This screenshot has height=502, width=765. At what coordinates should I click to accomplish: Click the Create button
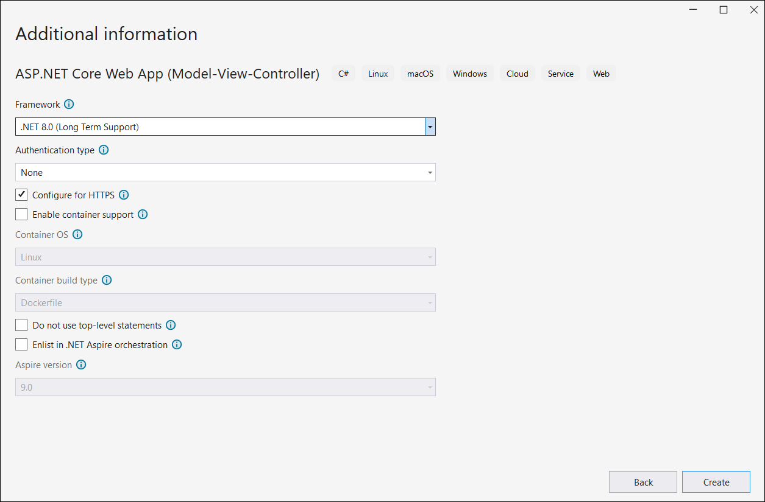click(x=716, y=482)
